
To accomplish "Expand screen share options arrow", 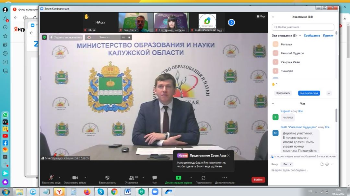I will click(x=191, y=178).
